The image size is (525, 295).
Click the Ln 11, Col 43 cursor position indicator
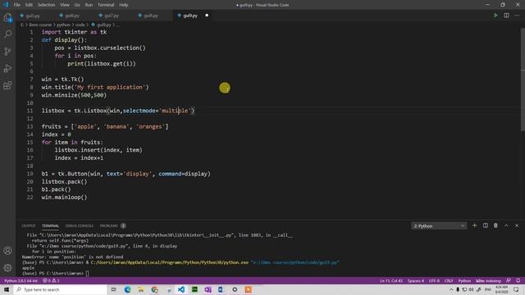click(391, 280)
